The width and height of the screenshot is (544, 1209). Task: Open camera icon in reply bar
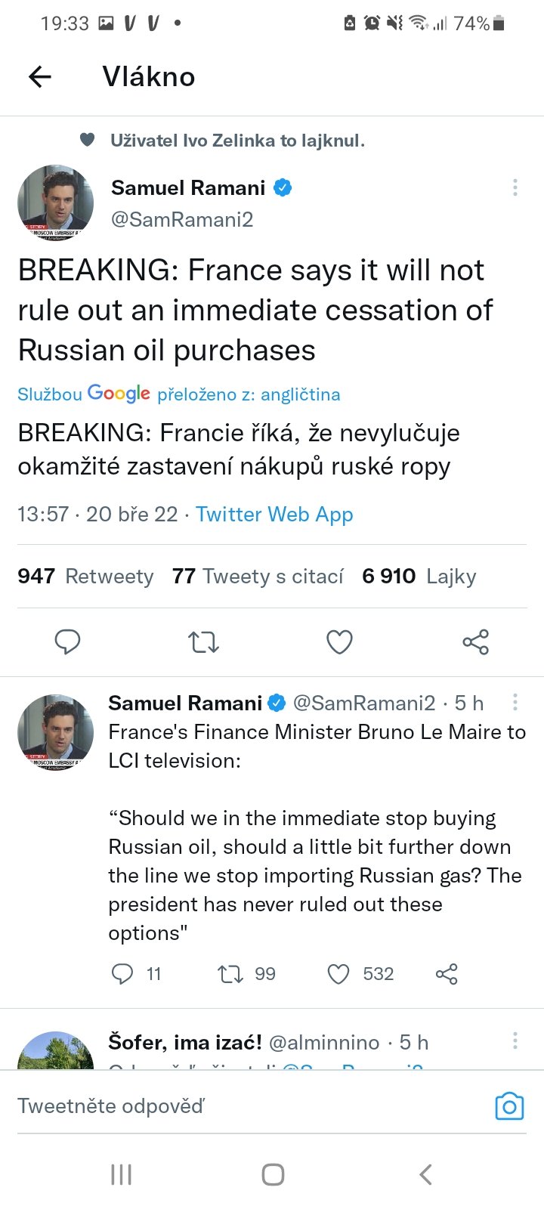tap(509, 1106)
